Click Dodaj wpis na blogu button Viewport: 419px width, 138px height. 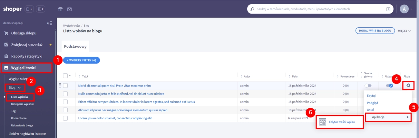(x=375, y=31)
